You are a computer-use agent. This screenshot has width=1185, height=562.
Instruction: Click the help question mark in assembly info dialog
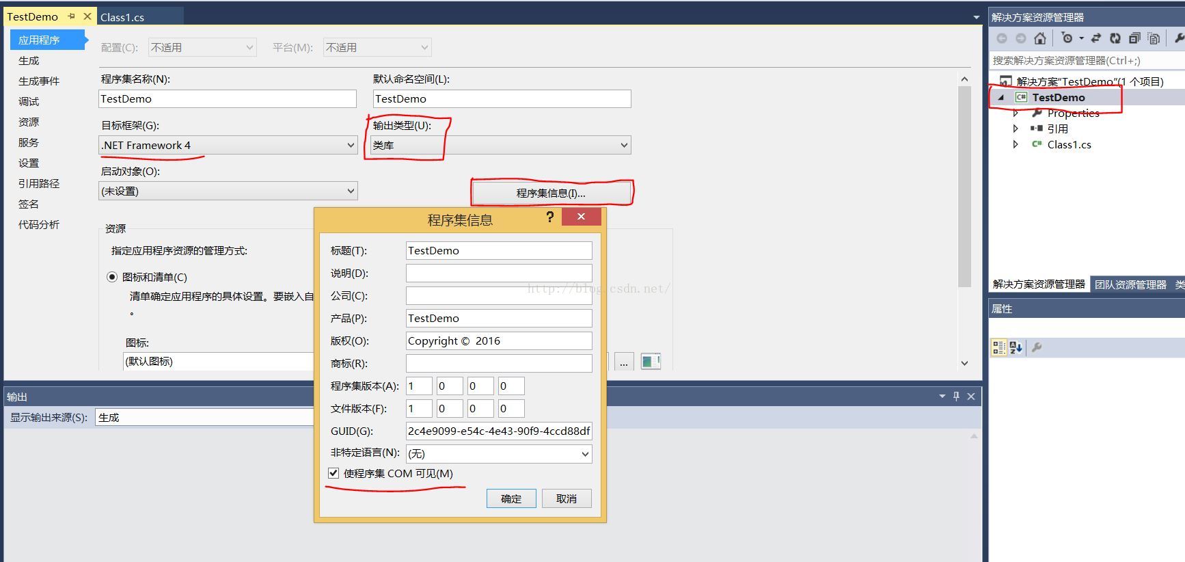(x=549, y=217)
